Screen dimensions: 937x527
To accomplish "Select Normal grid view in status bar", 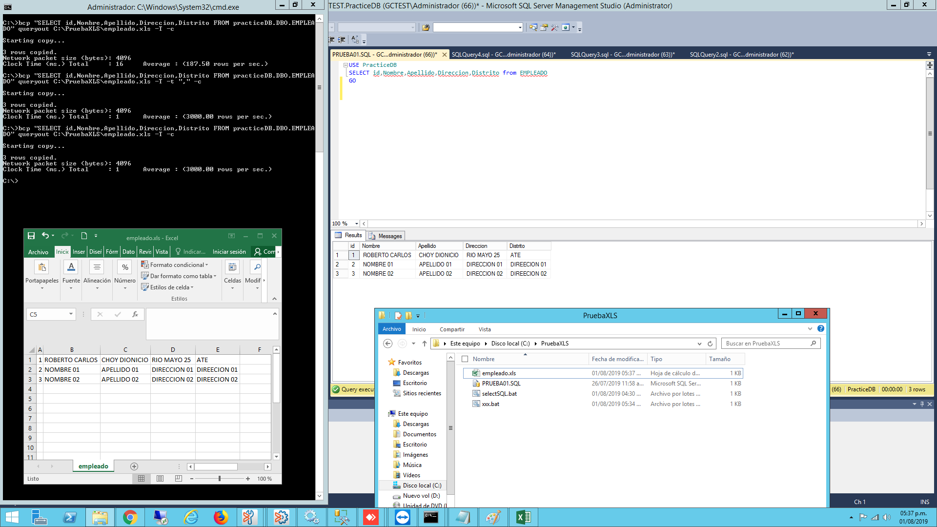I will (x=142, y=479).
